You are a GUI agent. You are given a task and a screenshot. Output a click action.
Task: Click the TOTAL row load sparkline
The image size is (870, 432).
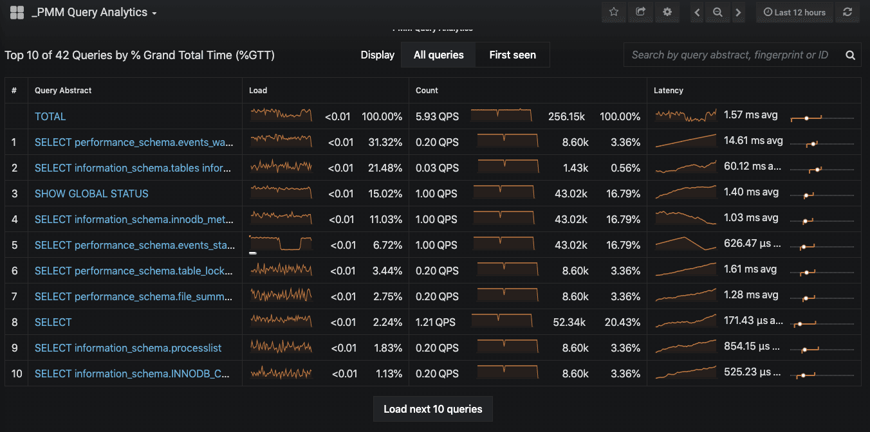(281, 115)
